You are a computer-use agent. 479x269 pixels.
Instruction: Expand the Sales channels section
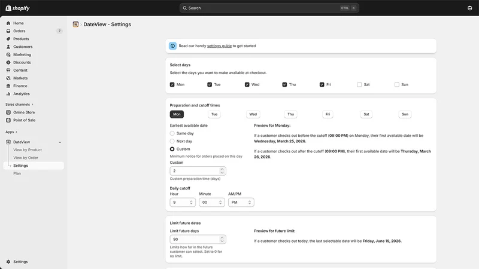pos(19,104)
